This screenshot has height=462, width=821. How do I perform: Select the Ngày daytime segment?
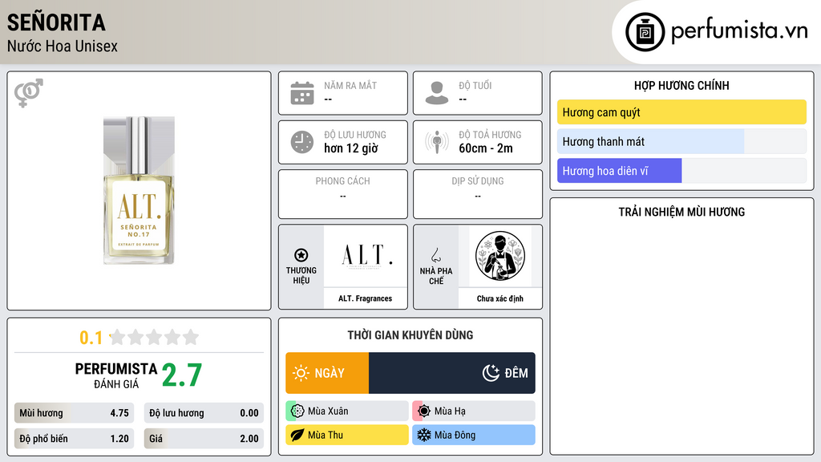[327, 373]
